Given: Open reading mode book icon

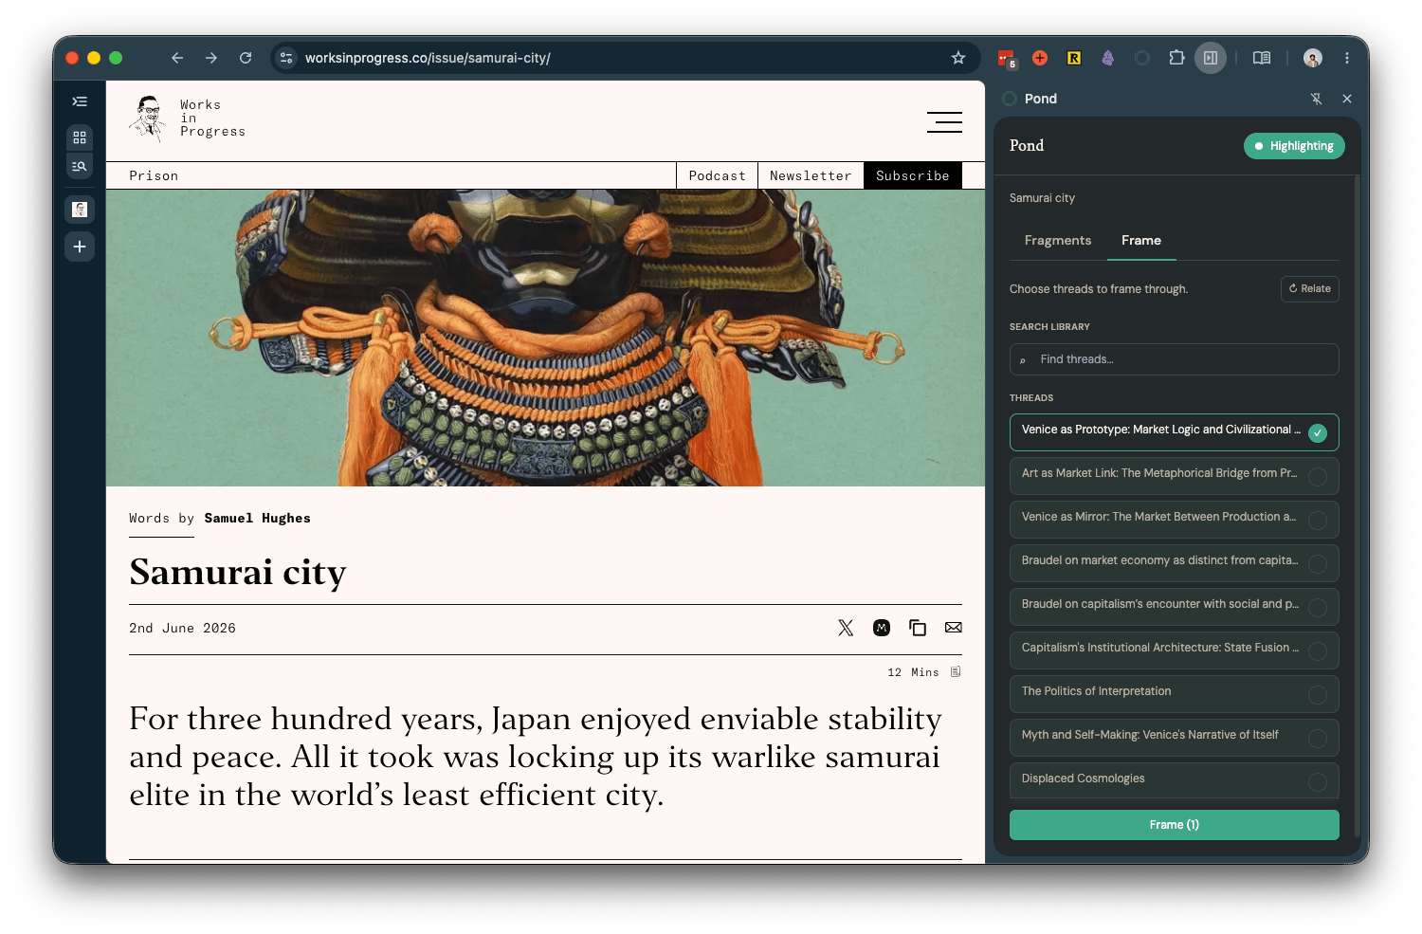Looking at the screenshot, I should click(1262, 58).
